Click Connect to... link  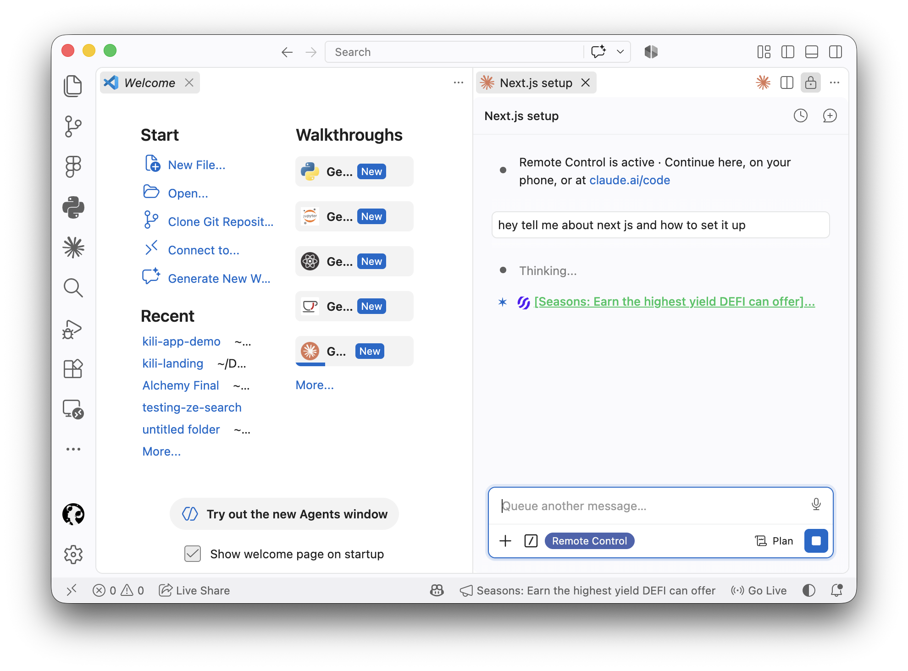204,250
